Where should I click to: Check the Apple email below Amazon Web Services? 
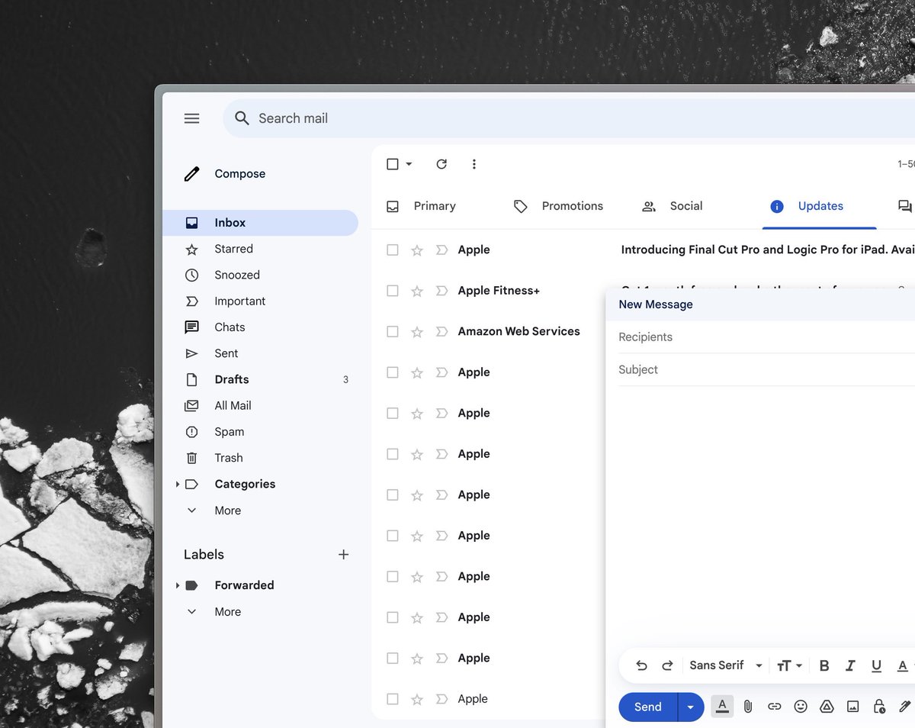coord(393,372)
